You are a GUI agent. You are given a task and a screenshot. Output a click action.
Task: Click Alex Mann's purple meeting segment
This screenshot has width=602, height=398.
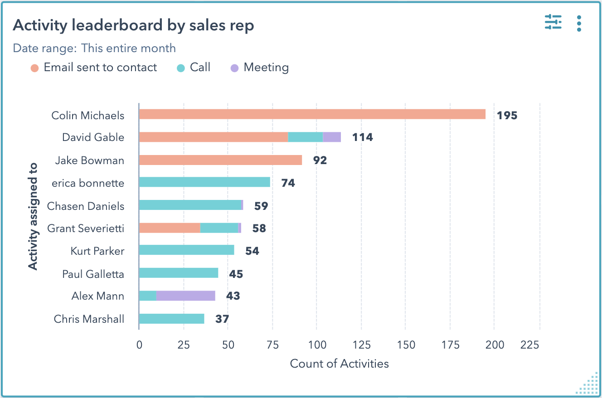(x=186, y=296)
